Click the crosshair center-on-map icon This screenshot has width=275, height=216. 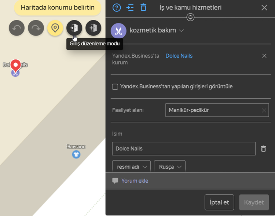click(190, 17)
